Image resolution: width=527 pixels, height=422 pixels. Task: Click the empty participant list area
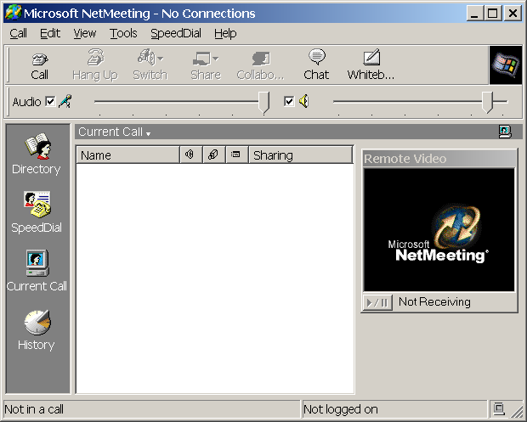214,279
